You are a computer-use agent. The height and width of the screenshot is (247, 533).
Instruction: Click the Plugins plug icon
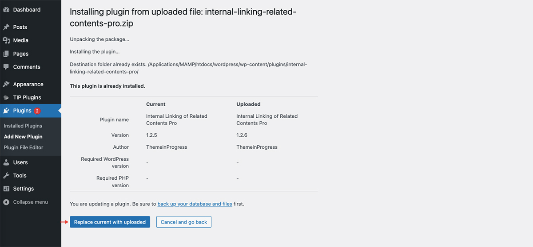tap(6, 111)
